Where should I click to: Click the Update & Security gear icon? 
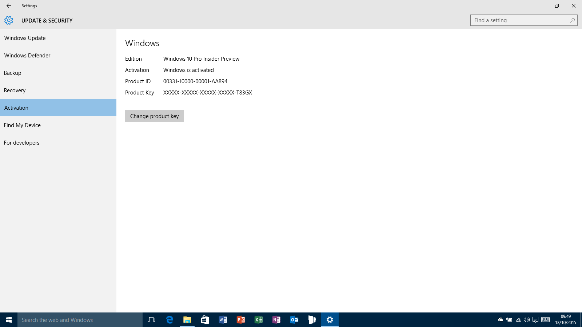(x=9, y=20)
